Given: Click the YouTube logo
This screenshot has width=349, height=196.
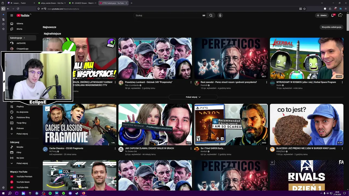Looking at the screenshot, I should [23, 16].
